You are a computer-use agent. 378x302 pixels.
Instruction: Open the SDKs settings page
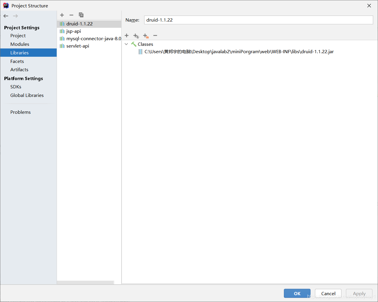pyautogui.click(x=15, y=87)
